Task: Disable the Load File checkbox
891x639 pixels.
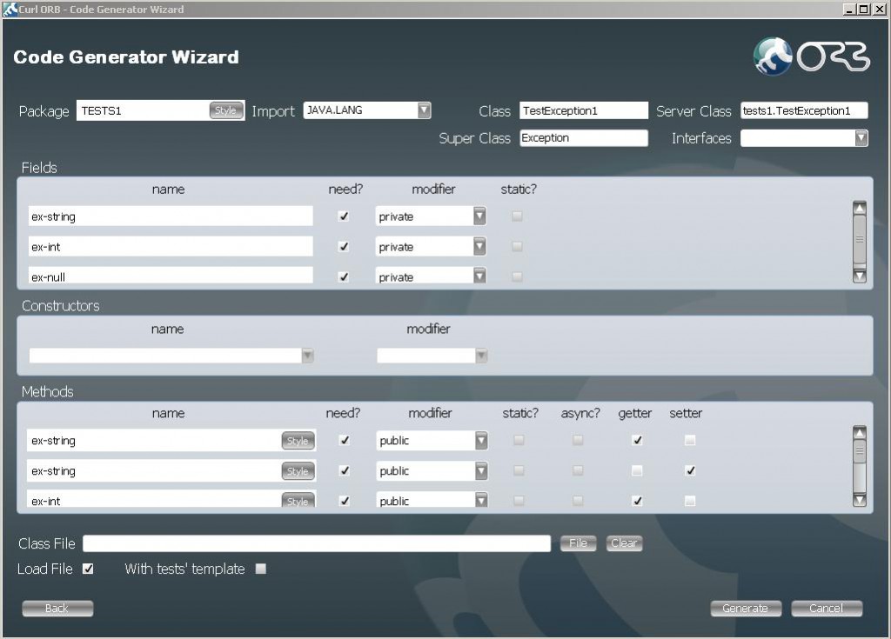Action: pos(88,569)
